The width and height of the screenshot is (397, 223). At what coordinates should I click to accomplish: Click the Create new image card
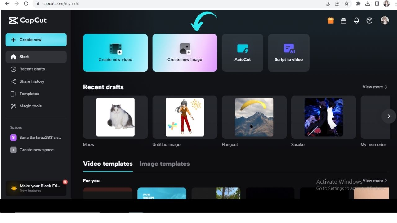(185, 53)
